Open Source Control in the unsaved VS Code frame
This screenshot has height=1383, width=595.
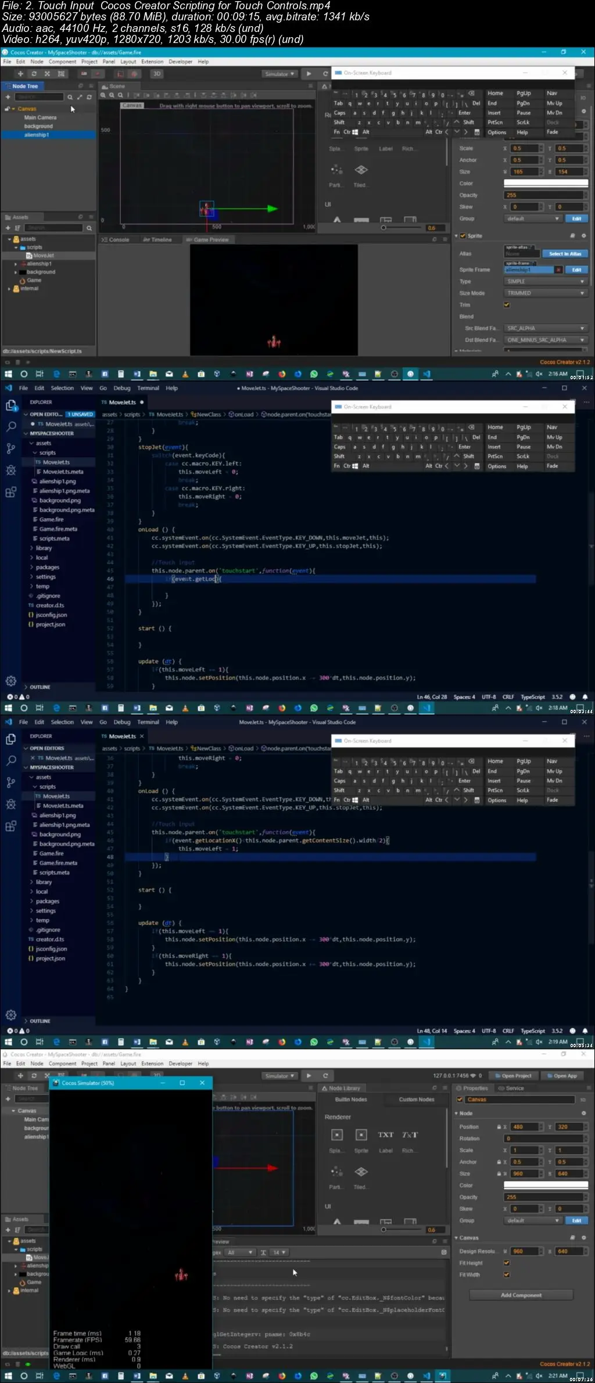(11, 448)
